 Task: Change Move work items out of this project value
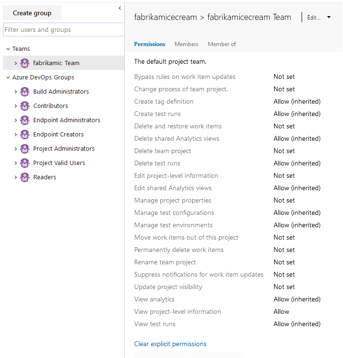coord(284,237)
